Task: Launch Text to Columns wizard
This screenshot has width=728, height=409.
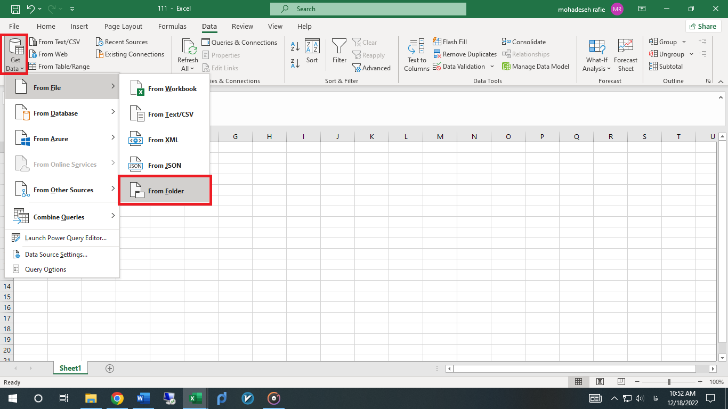Action: click(x=417, y=55)
